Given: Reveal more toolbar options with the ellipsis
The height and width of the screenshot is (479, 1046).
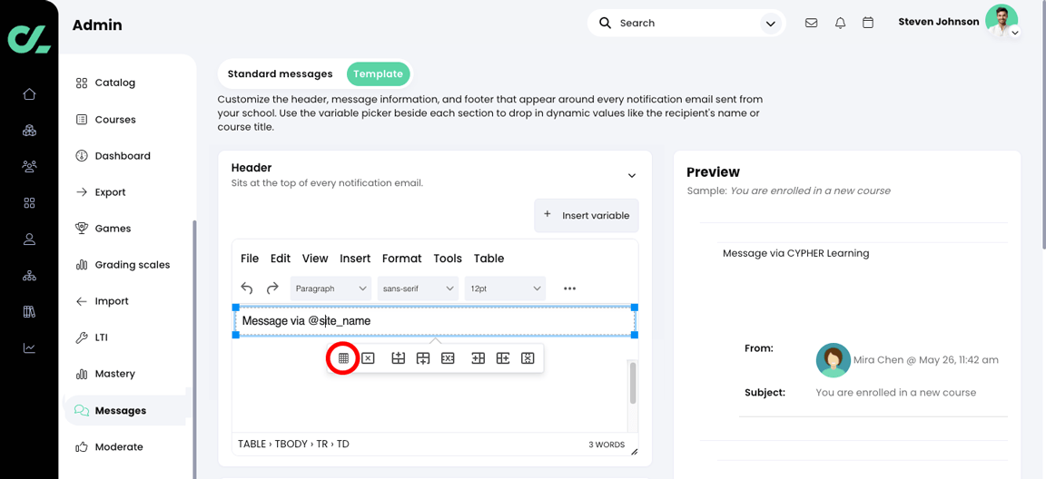Looking at the screenshot, I should pos(569,288).
